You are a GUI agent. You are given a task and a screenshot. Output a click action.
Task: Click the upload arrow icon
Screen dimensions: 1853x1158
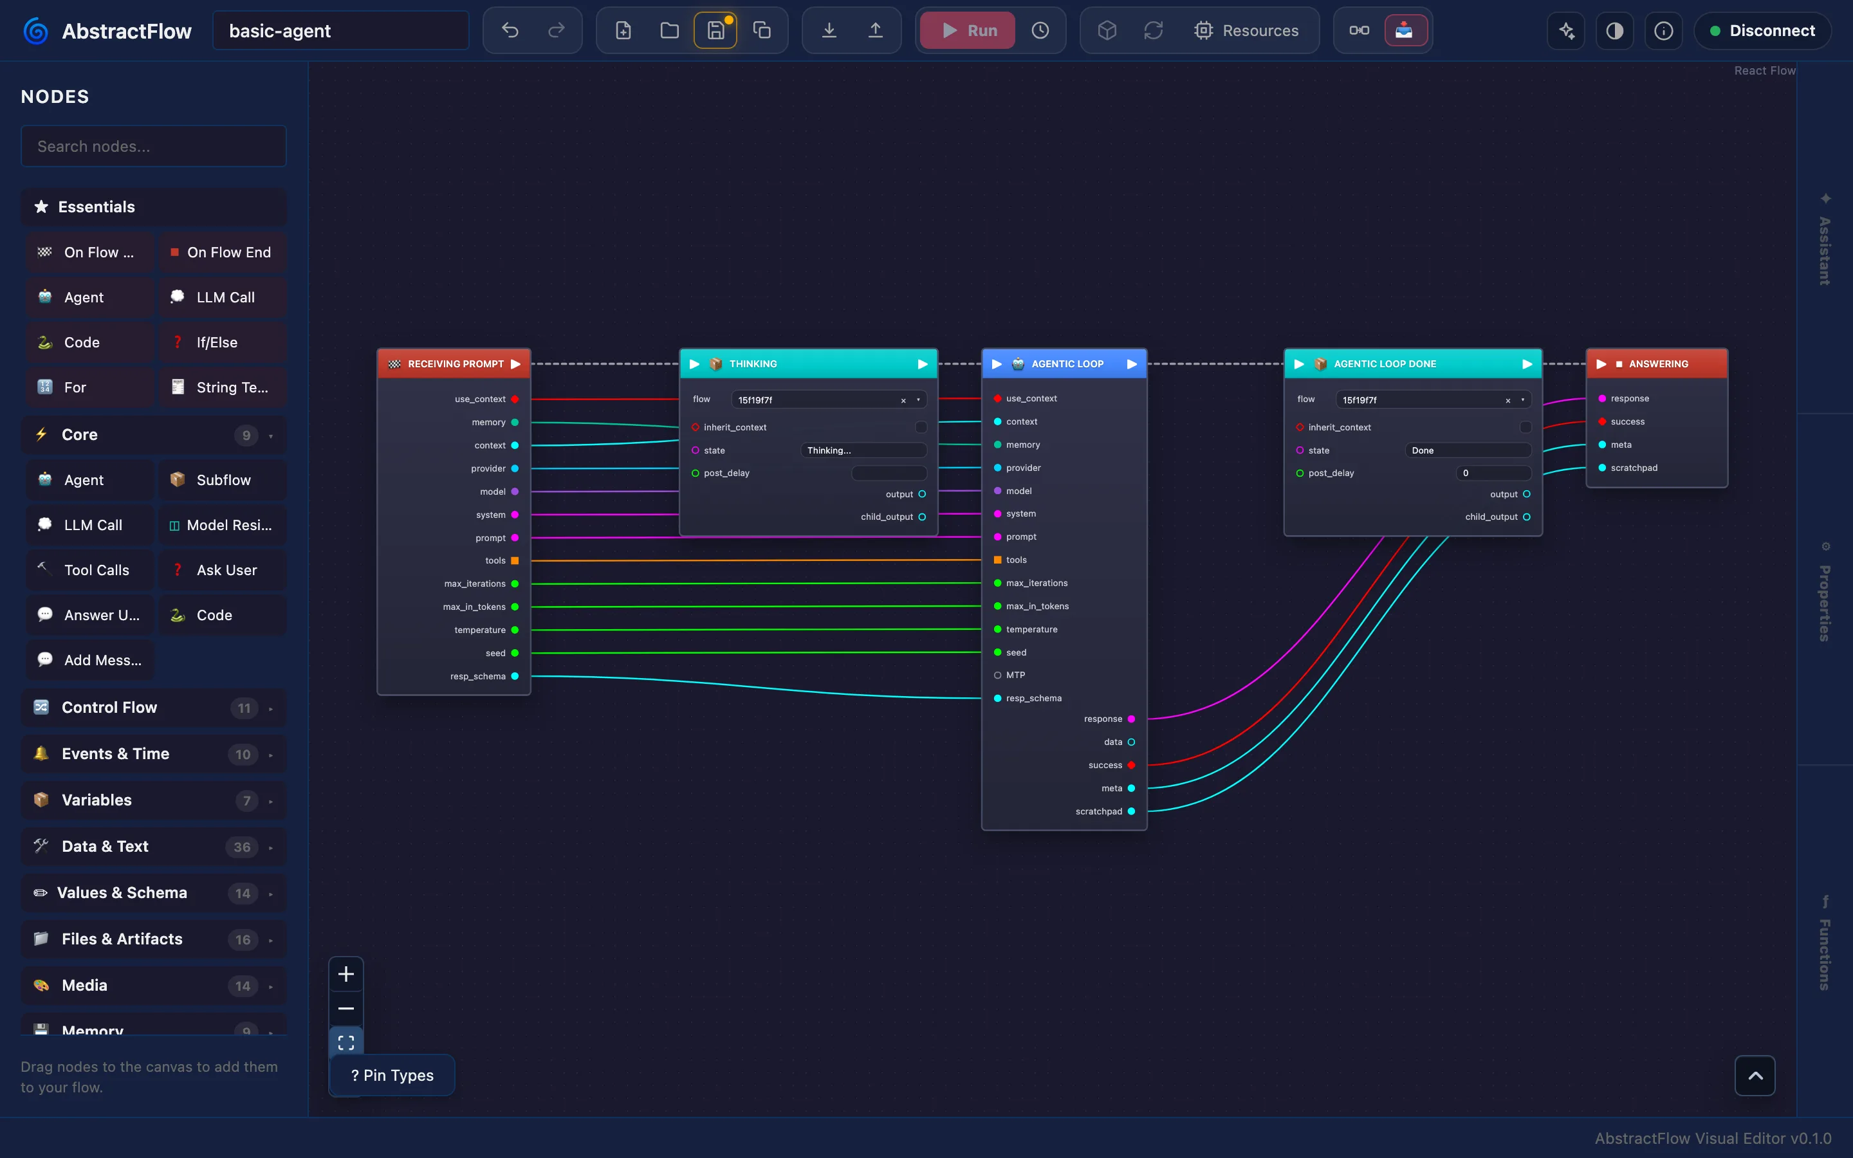coord(875,31)
